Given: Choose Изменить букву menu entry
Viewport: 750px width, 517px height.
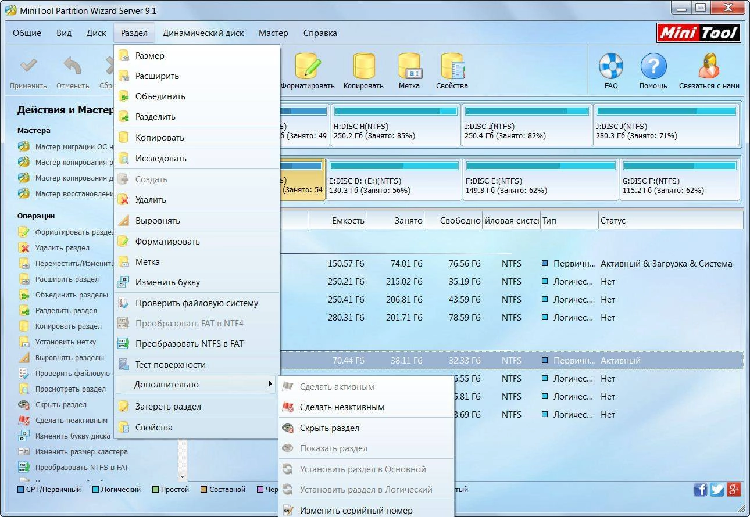Looking at the screenshot, I should point(197,282).
